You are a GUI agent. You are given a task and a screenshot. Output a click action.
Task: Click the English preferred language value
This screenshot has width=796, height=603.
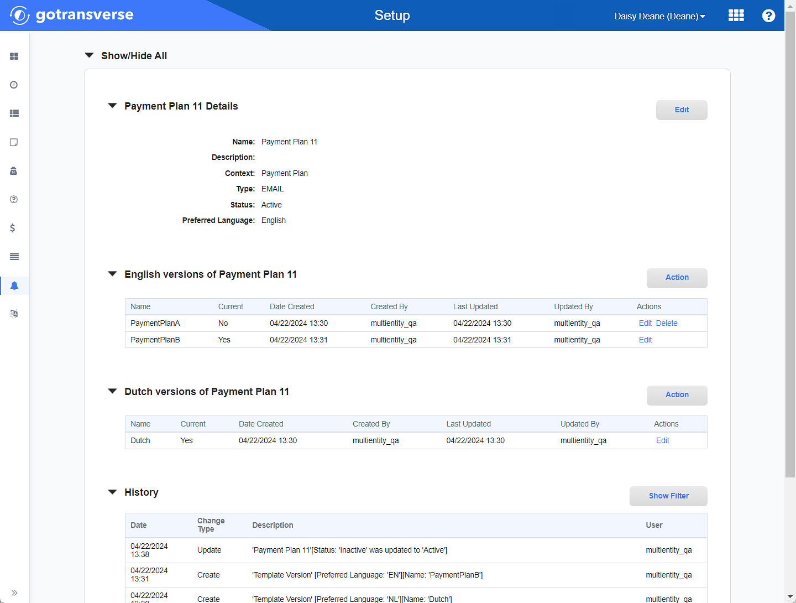coord(274,220)
